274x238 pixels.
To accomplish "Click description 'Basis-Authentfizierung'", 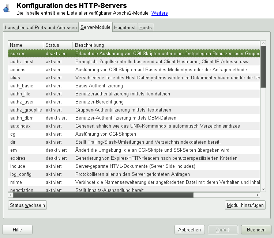I will (99, 86).
